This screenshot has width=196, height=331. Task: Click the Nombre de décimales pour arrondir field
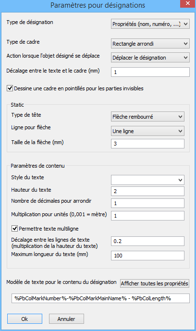pos(147,203)
